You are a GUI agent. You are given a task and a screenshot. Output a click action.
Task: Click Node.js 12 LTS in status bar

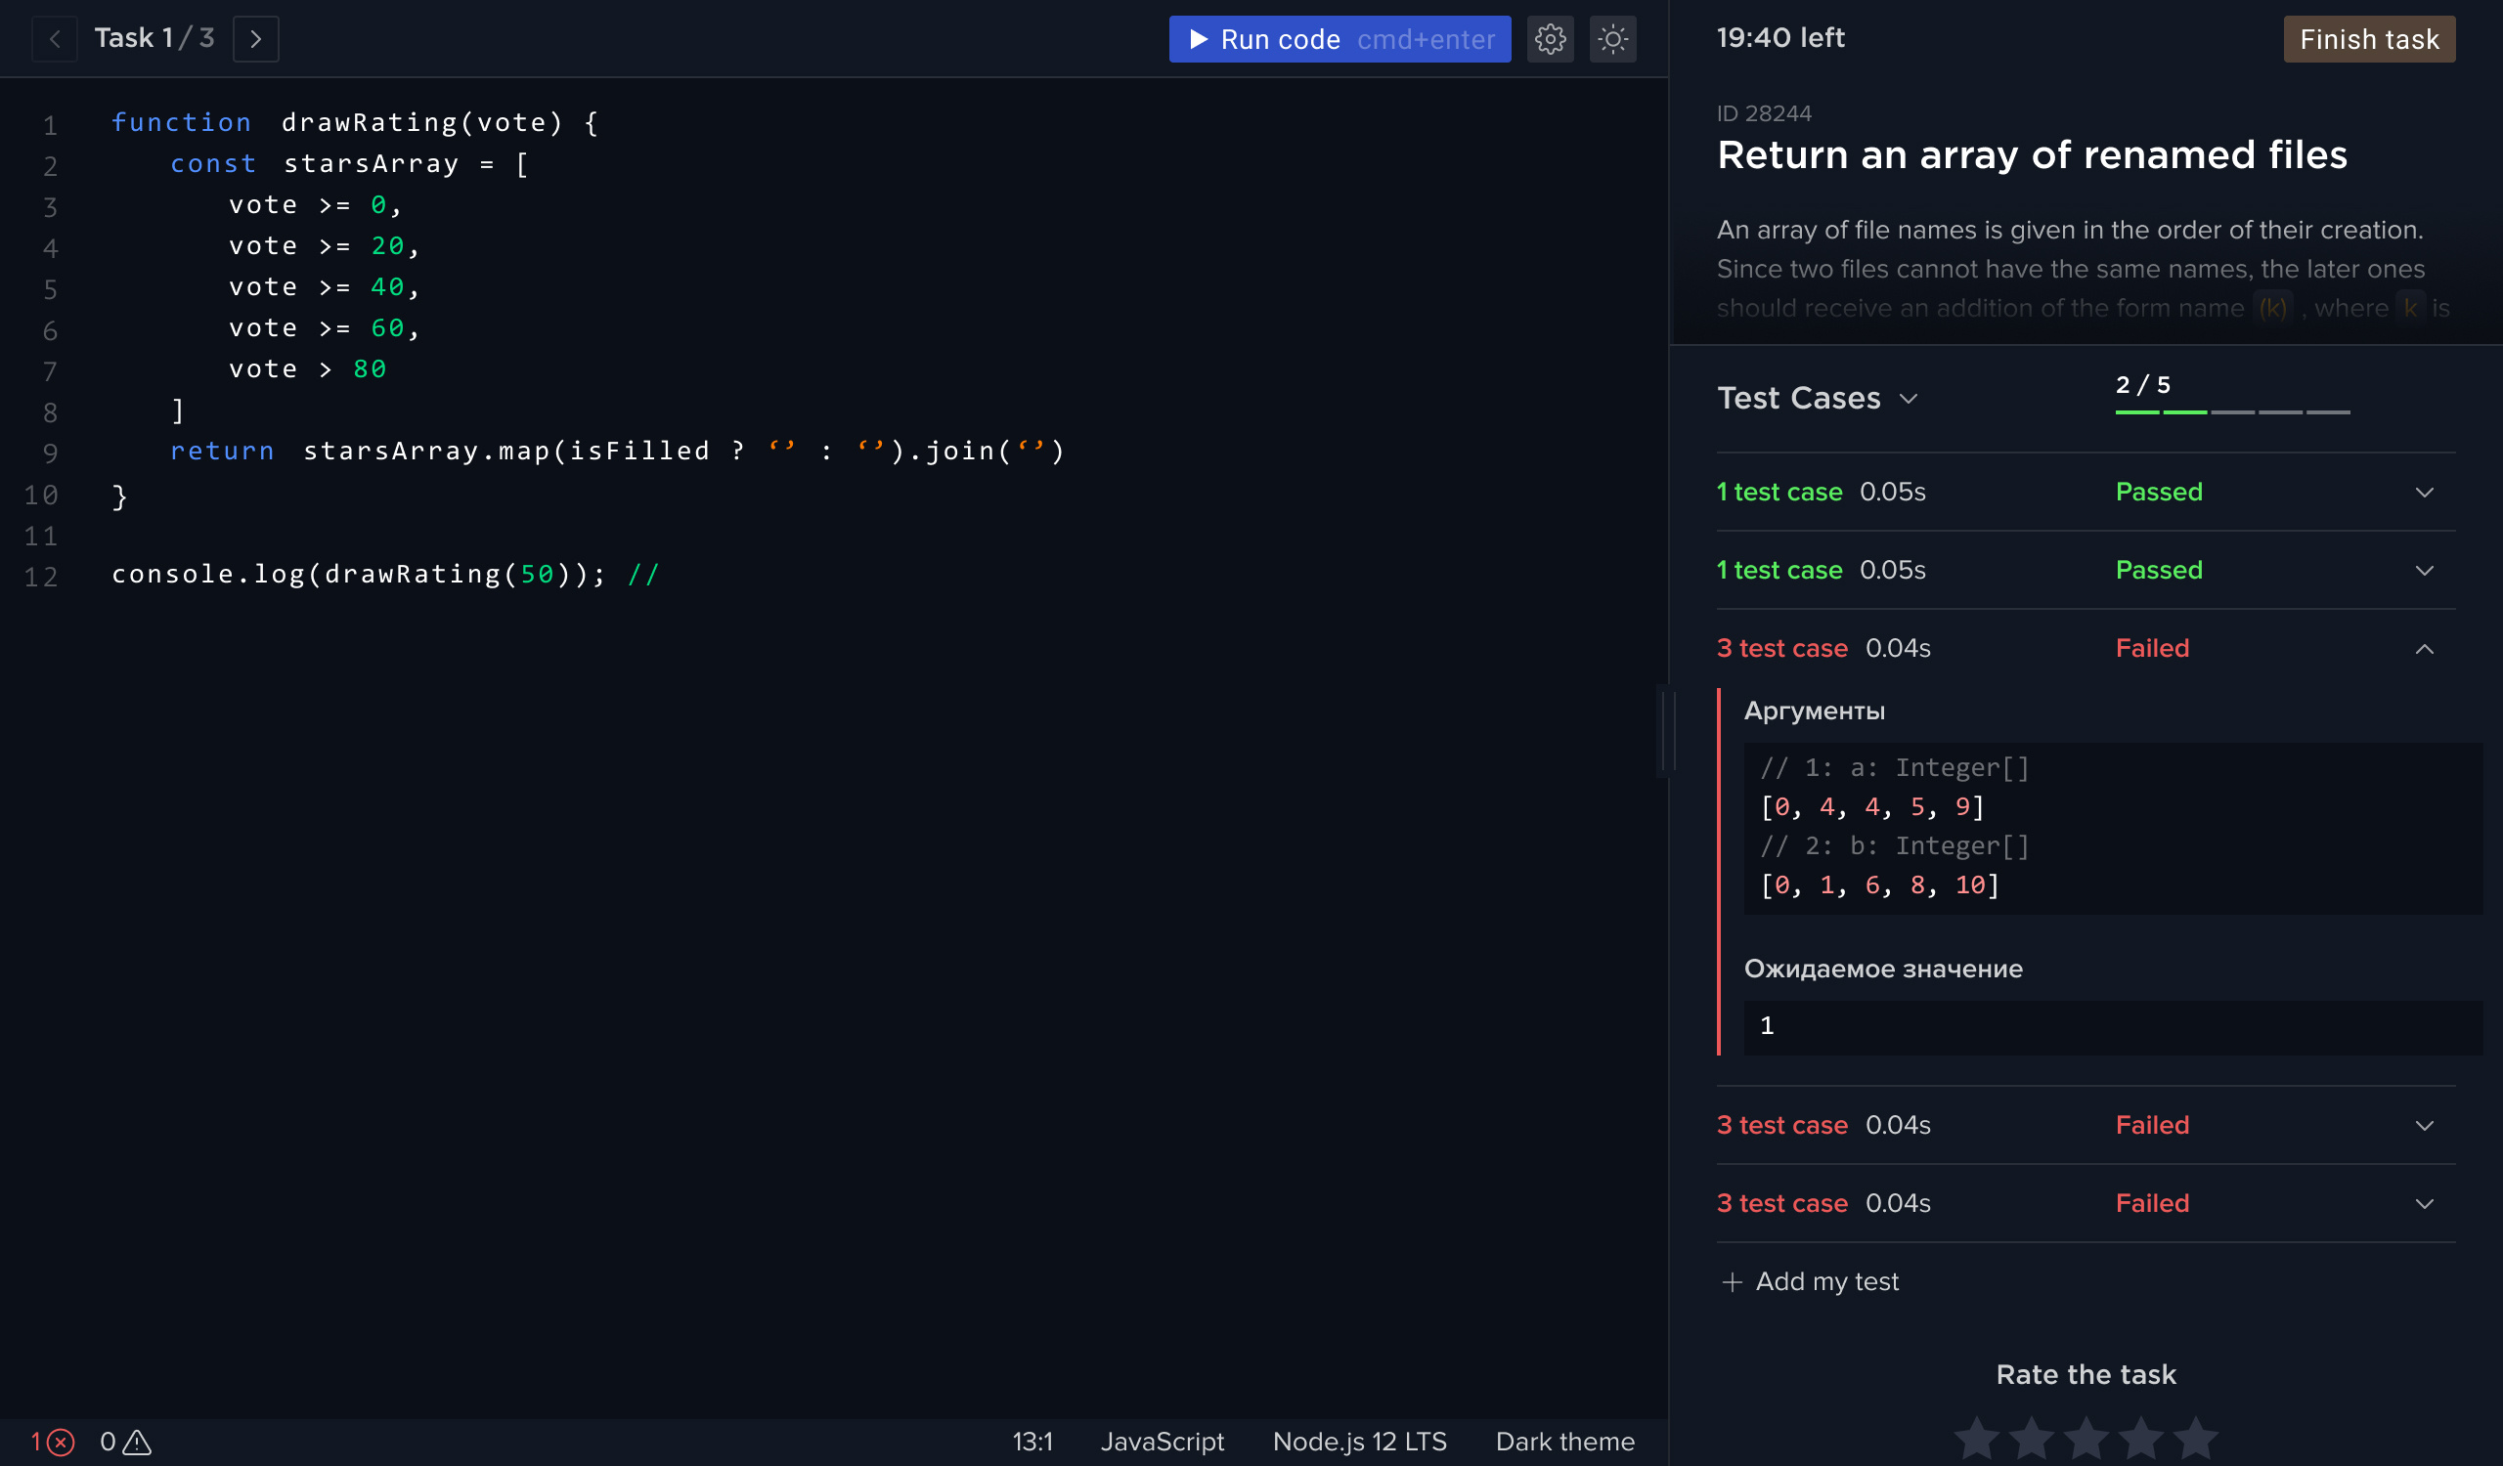pos(1360,1442)
